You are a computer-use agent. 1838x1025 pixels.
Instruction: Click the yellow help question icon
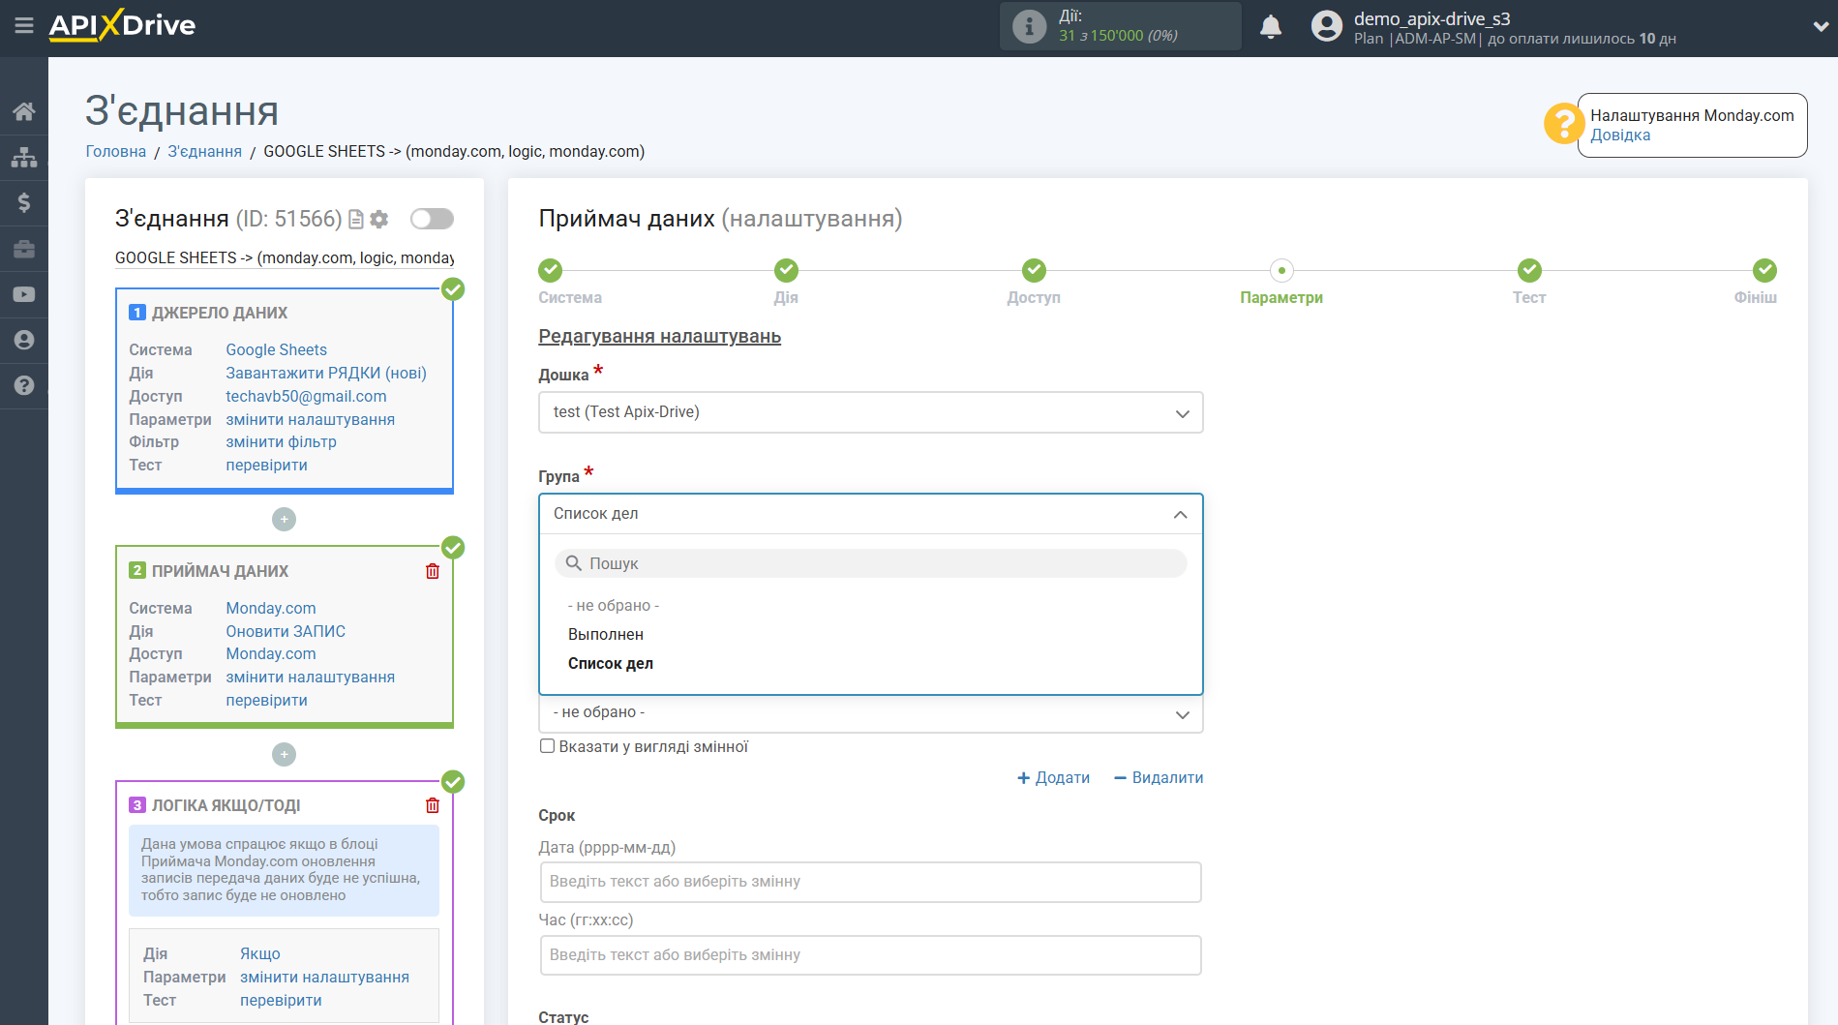(x=1563, y=124)
